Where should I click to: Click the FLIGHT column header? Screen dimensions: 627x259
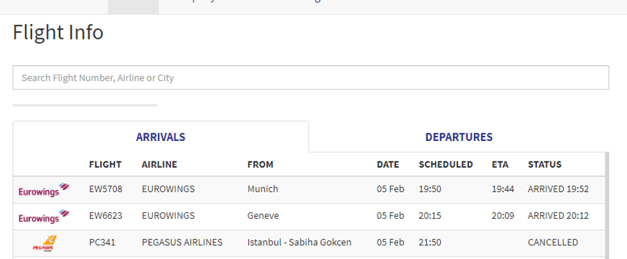[105, 165]
